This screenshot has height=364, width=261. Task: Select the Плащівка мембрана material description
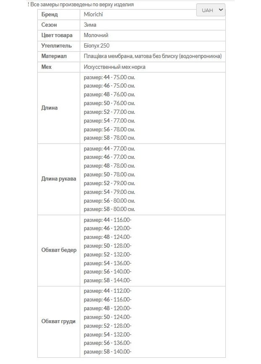tap(153, 56)
